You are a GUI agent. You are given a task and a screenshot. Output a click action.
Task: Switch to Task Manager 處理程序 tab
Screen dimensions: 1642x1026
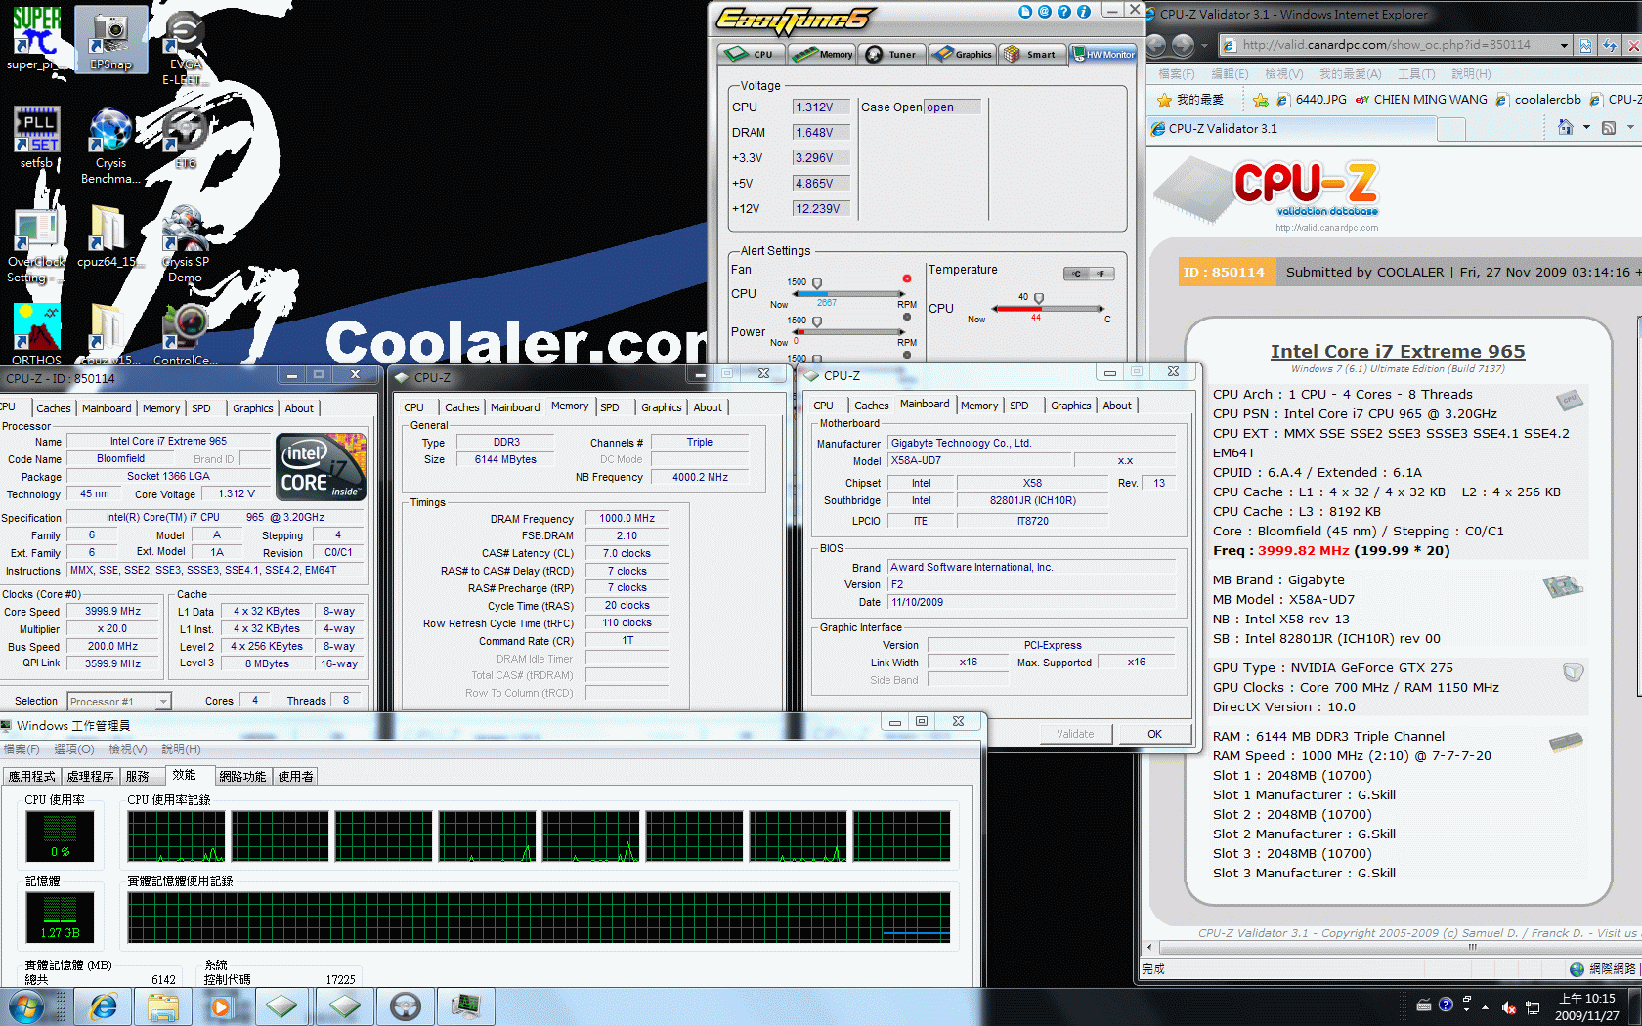tap(90, 776)
